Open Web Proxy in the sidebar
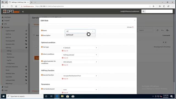This screenshot has height=99, width=176. (x=9, y=84)
